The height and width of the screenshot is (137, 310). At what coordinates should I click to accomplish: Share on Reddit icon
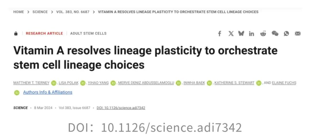pos(263,33)
